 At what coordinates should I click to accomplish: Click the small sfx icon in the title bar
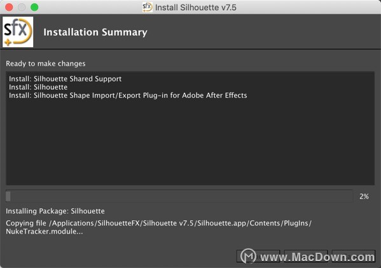[x=148, y=7]
